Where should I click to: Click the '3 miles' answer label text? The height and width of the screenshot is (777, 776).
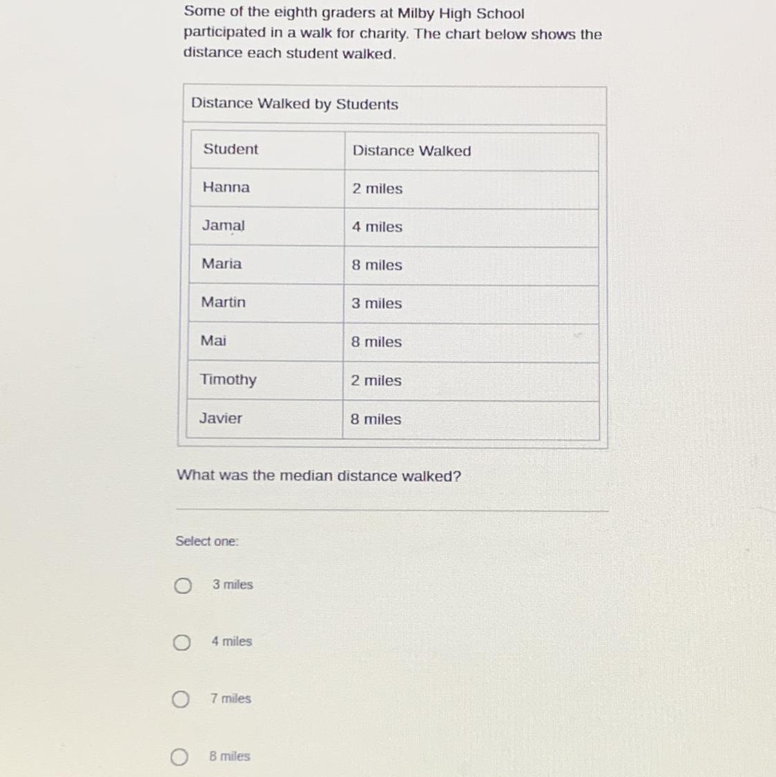coord(233,584)
